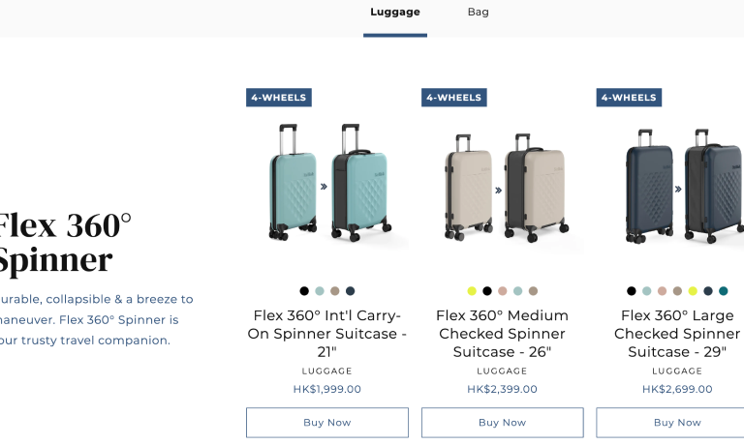The height and width of the screenshot is (445, 744).
Task: Pick pink swatch for Medium Checked 26"
Action: click(503, 291)
